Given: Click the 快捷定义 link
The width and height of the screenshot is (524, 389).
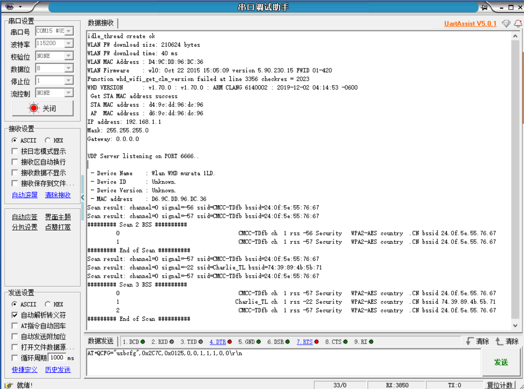Looking at the screenshot, I should coord(25,370).
